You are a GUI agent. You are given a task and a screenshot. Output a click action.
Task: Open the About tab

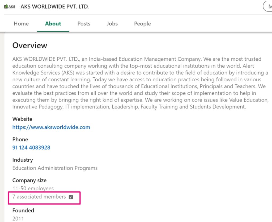pos(53,24)
